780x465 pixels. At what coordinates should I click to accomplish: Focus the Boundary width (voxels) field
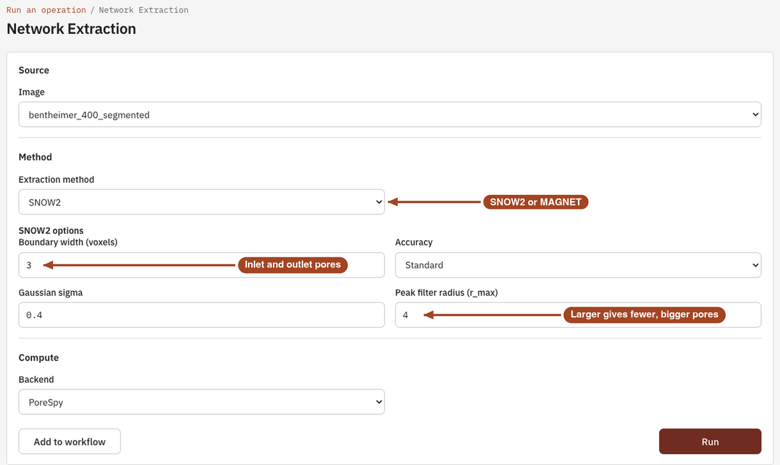coord(201,265)
